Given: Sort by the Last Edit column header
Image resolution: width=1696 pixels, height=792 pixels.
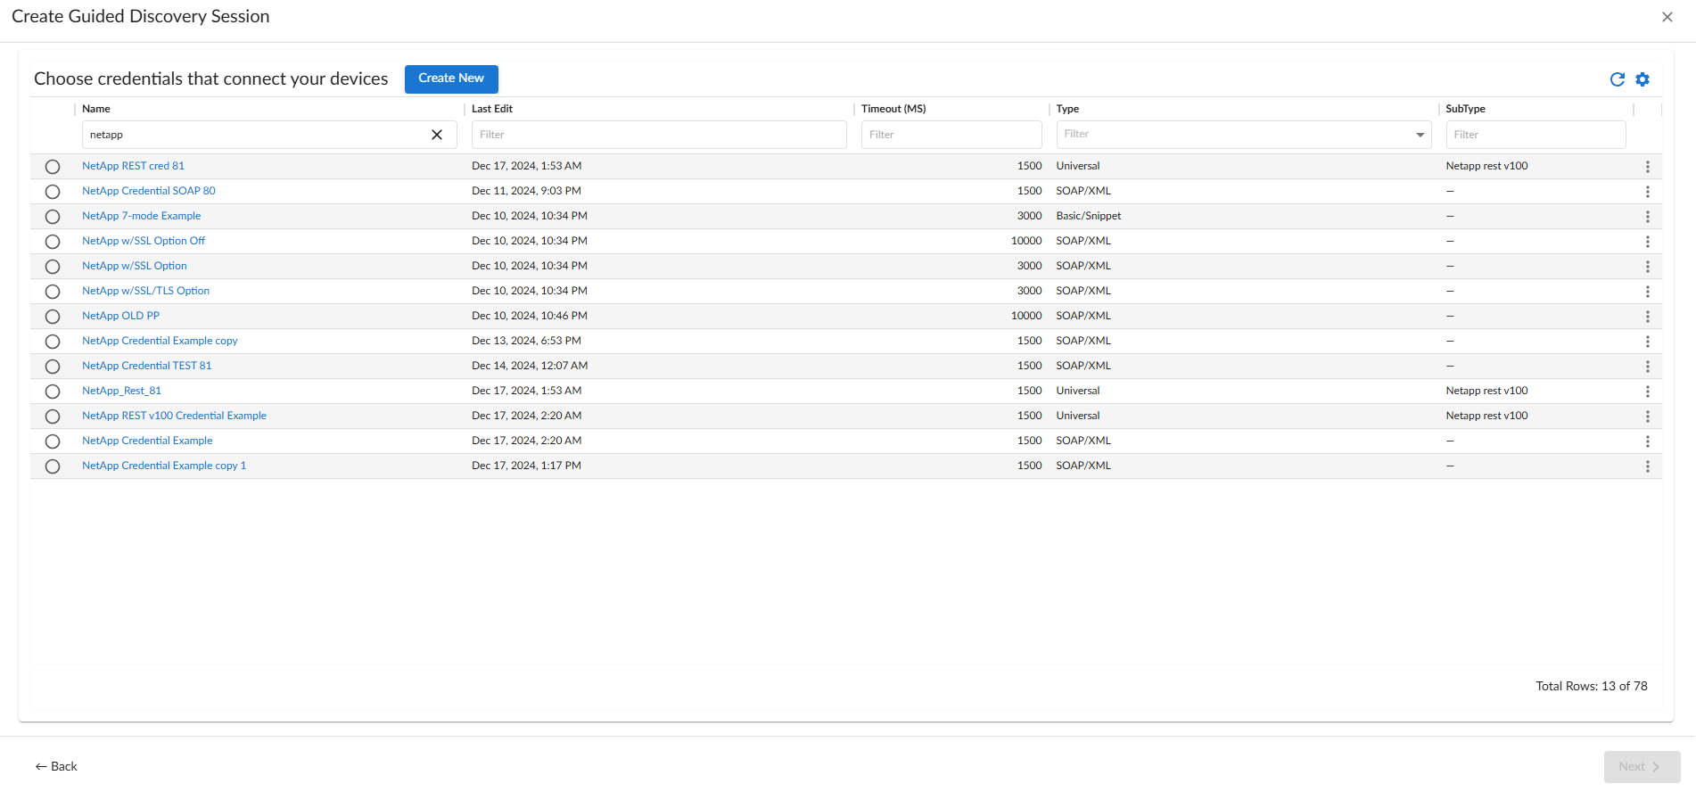Looking at the screenshot, I should [492, 109].
